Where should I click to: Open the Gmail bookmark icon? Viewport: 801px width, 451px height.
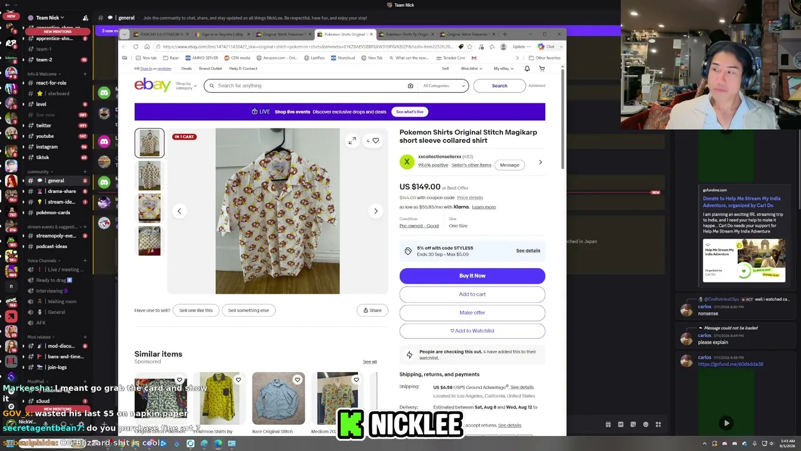tap(474, 58)
